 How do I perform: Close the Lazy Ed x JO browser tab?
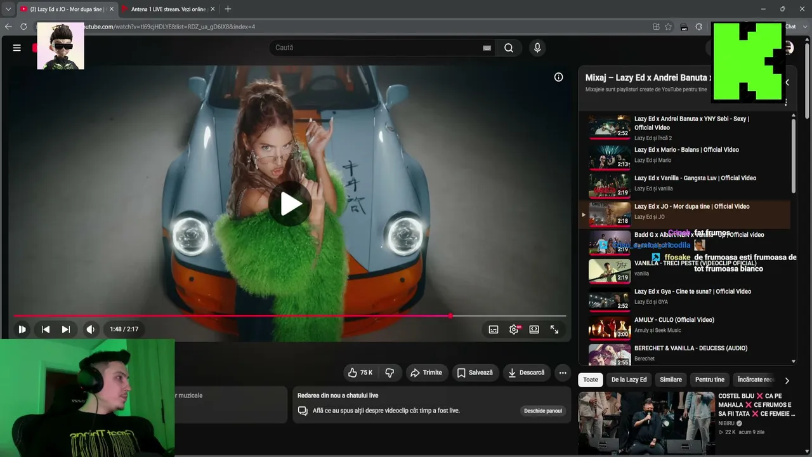[x=112, y=9]
